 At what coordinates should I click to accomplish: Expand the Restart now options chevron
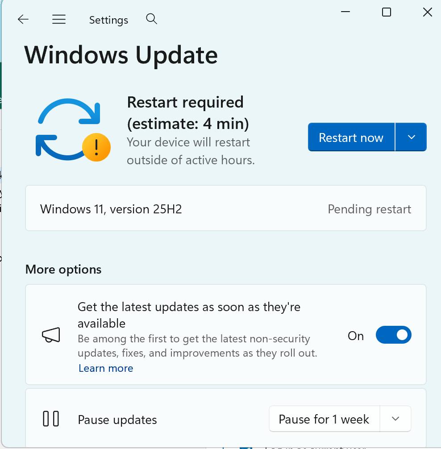[x=411, y=137]
